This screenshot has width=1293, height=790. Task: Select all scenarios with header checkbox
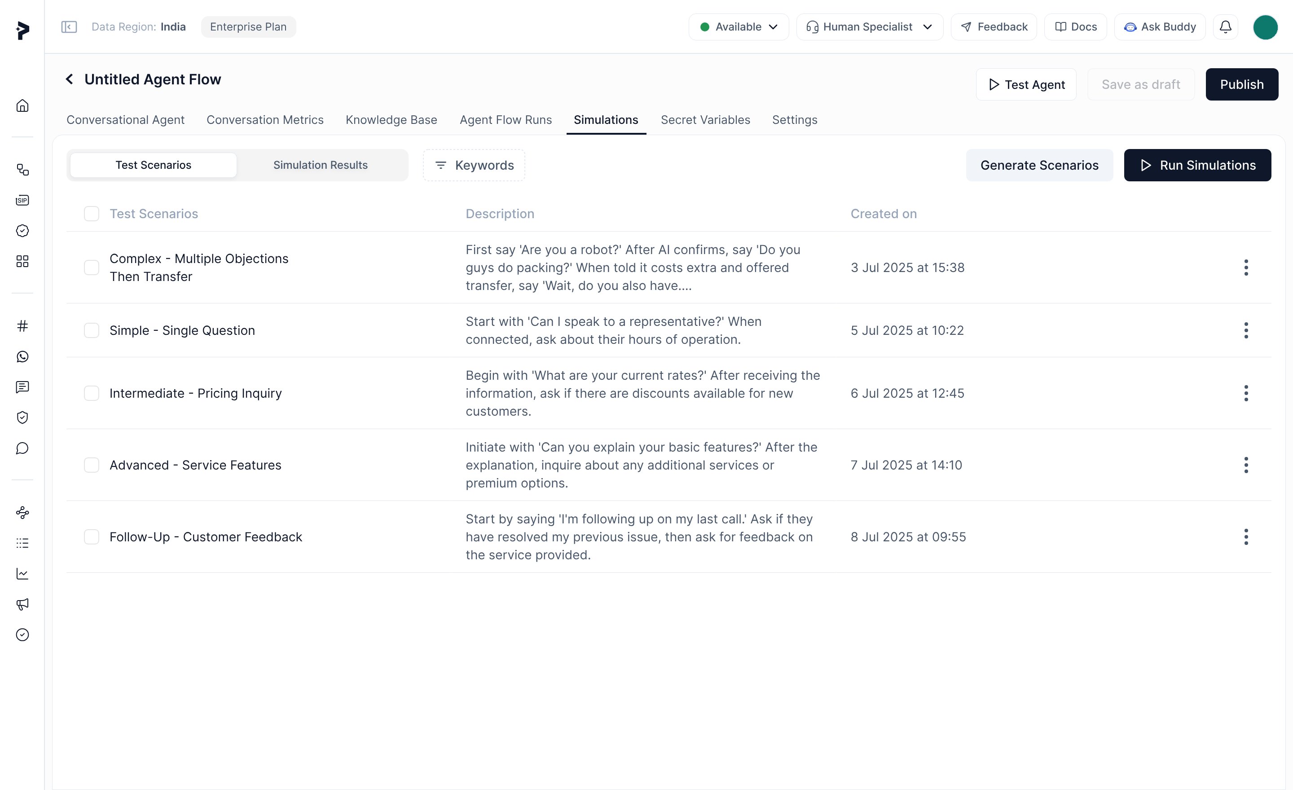pyautogui.click(x=91, y=214)
